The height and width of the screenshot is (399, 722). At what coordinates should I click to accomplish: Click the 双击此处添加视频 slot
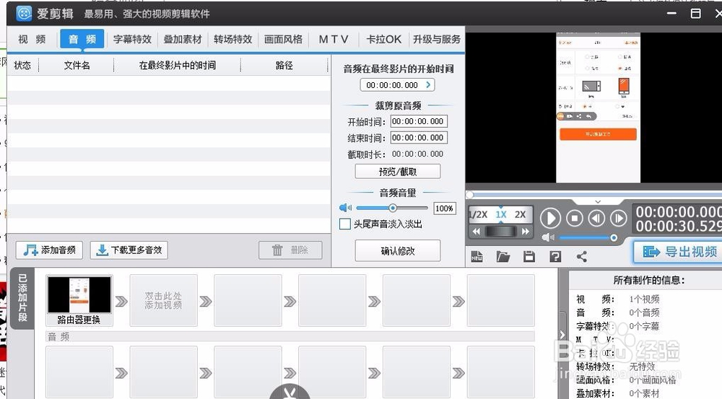pos(163,301)
